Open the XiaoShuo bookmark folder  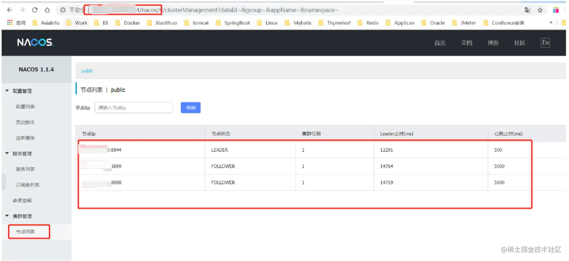click(162, 23)
